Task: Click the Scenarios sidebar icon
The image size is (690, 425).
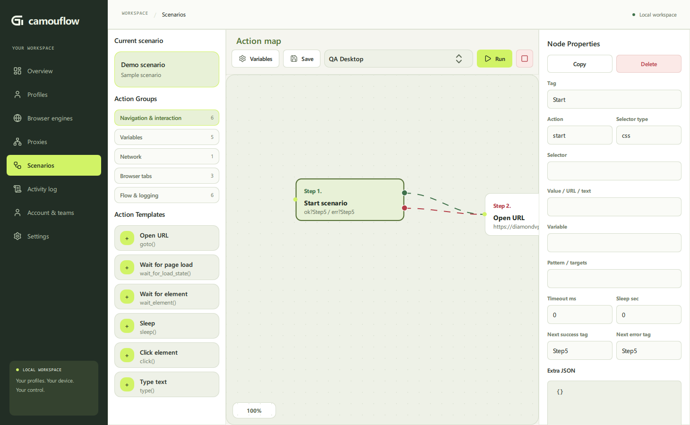Action: (x=17, y=165)
